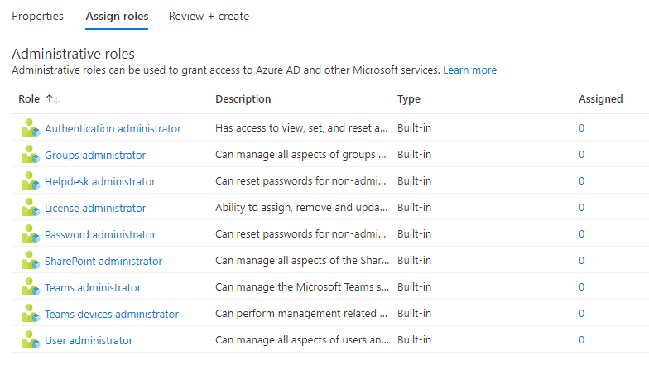Sort the table by Role column arrows

click(x=53, y=99)
